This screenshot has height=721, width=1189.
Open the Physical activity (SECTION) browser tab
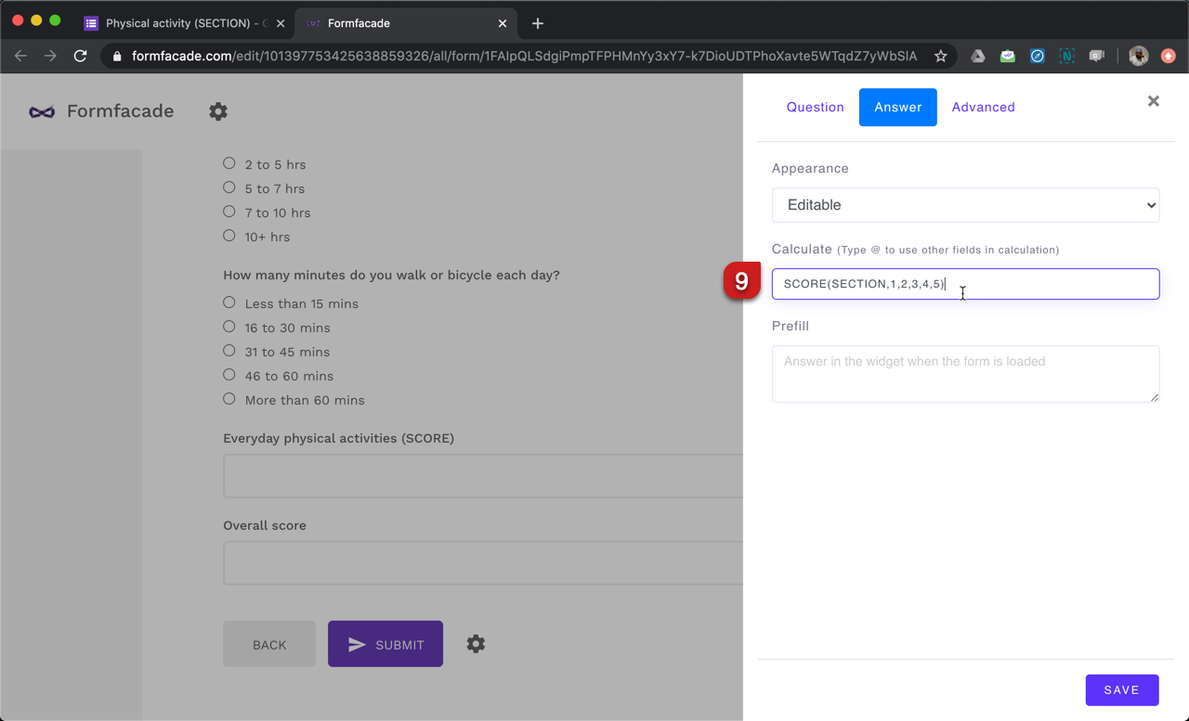(183, 22)
